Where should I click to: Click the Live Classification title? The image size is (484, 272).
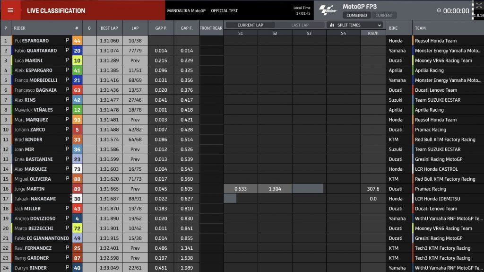pyautogui.click(x=56, y=10)
